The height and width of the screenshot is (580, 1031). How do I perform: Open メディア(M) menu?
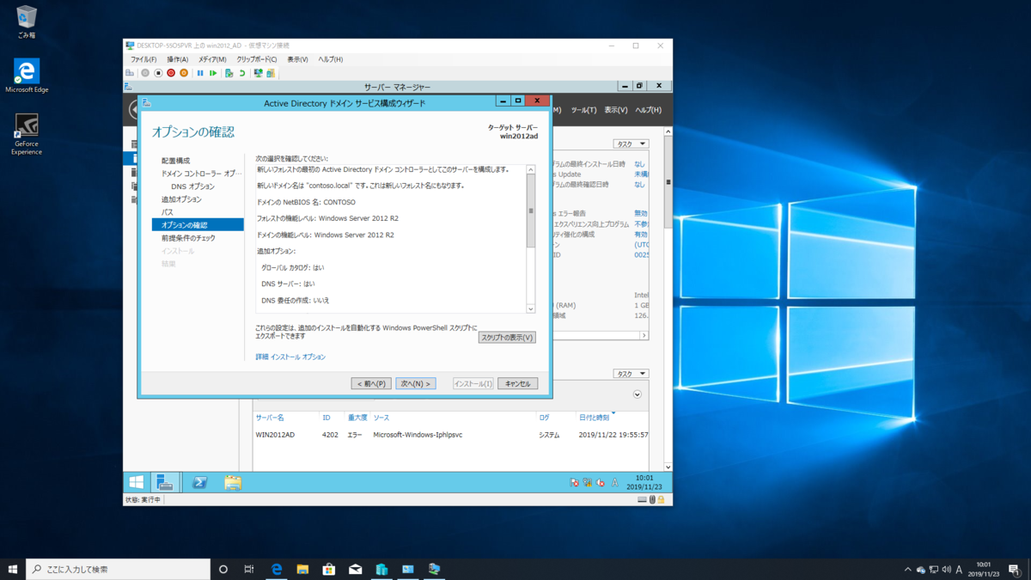[212, 60]
